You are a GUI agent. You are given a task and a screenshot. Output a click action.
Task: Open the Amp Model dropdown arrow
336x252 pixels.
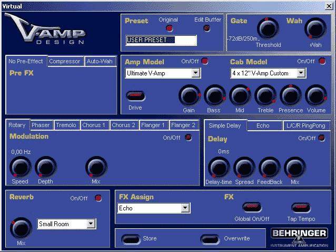pyautogui.click(x=195, y=73)
